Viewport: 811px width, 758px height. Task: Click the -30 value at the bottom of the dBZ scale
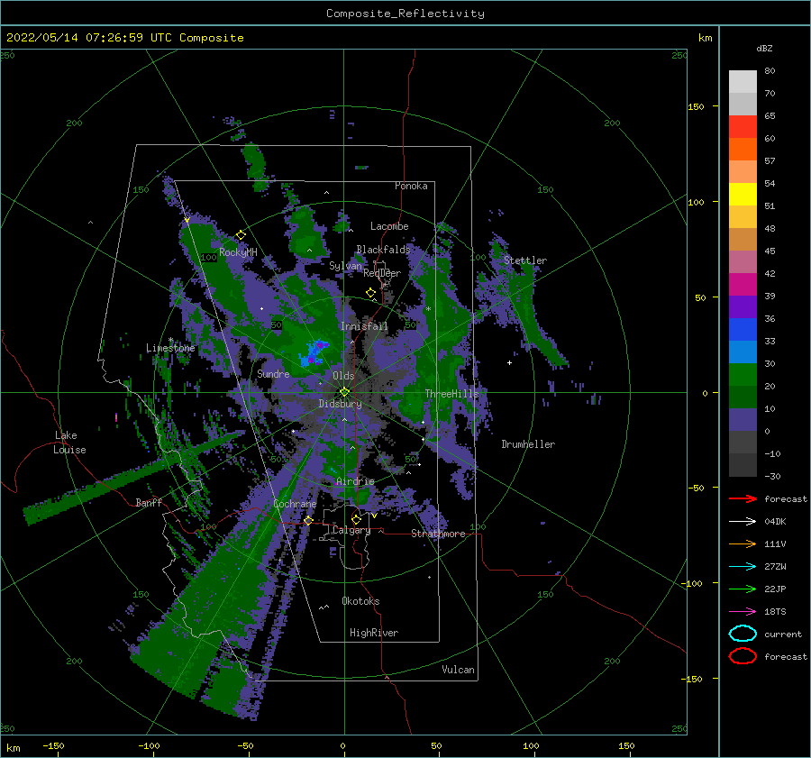[772, 476]
